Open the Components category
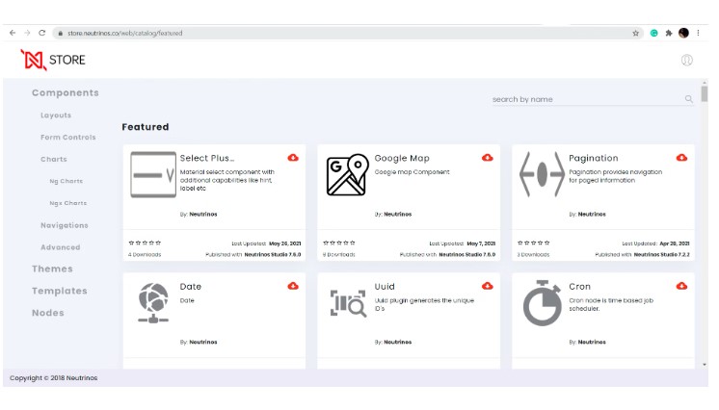 click(66, 93)
